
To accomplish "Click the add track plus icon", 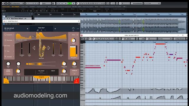I will coord(30,14).
